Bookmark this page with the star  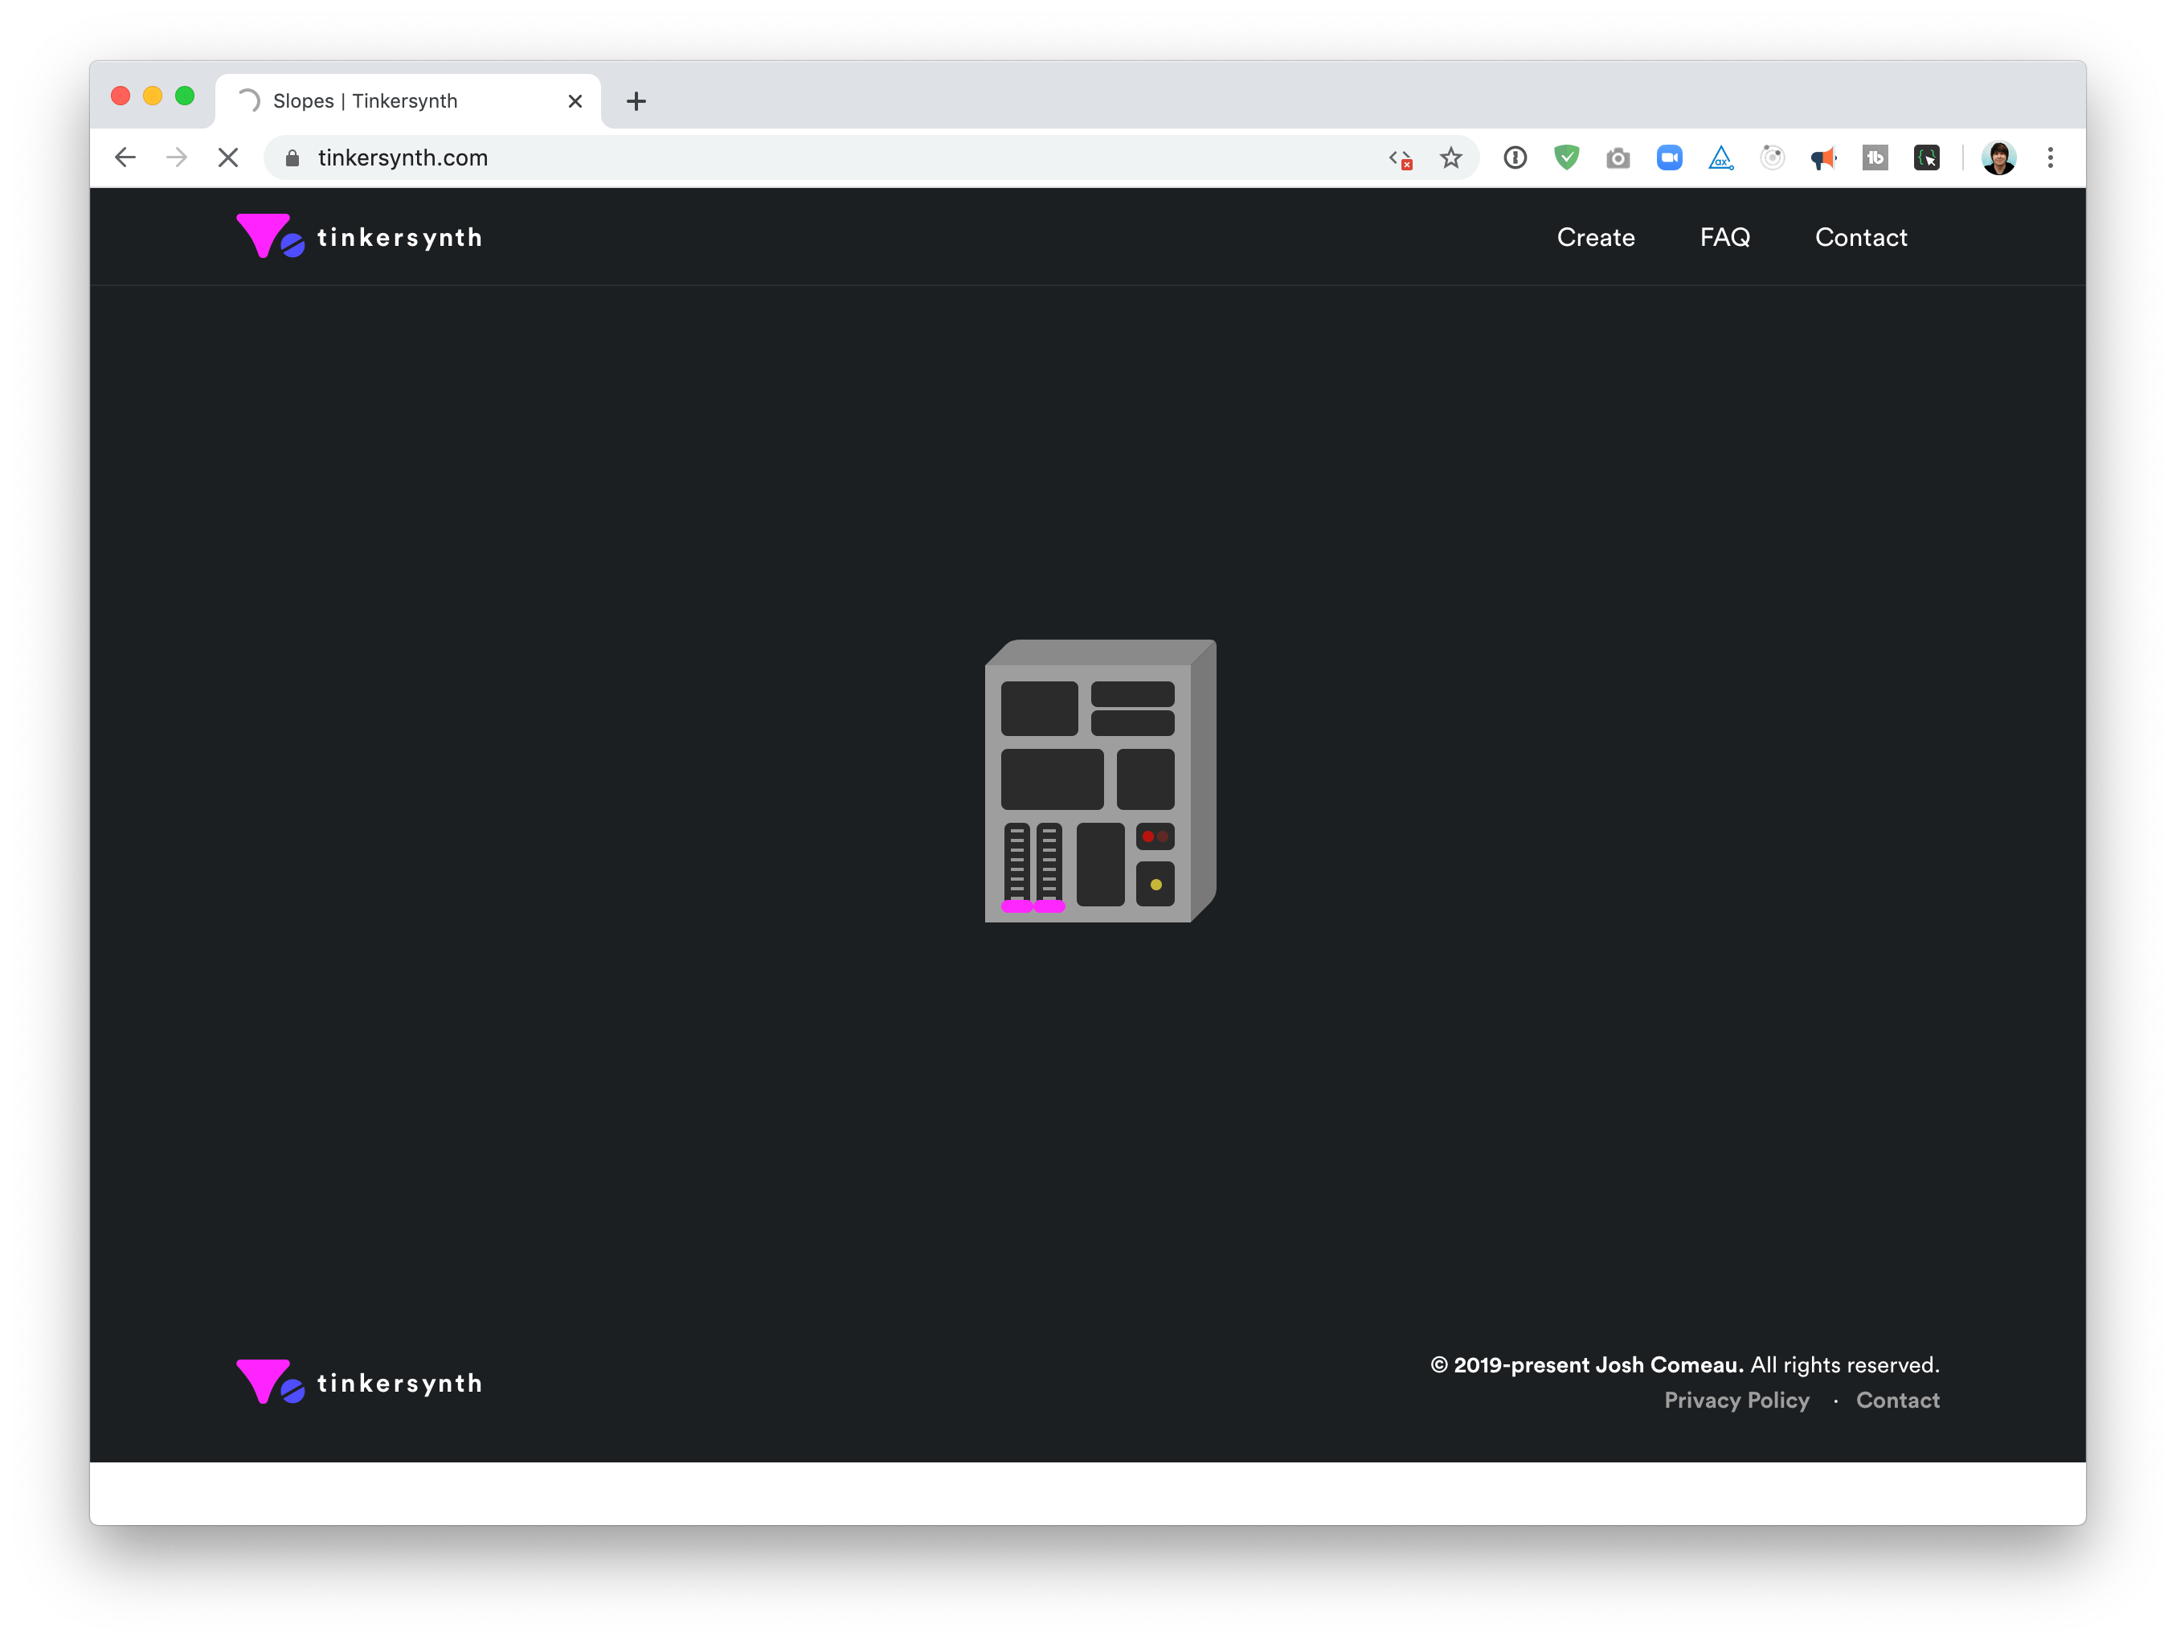click(1451, 157)
